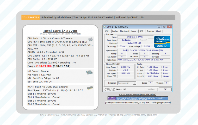
Task: Open the Graphics tab
Action: point(150,31)
